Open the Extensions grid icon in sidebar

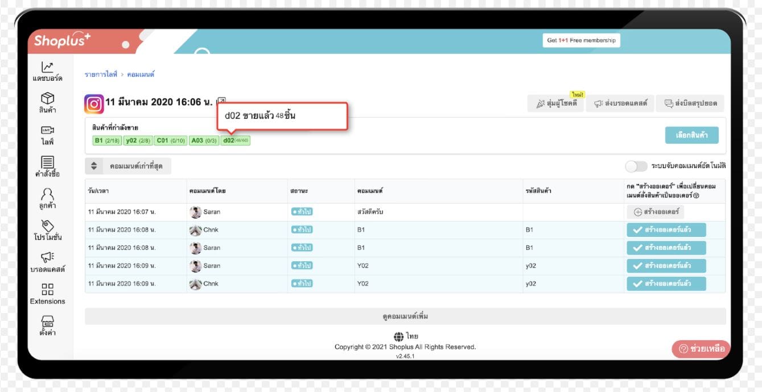coord(48,290)
